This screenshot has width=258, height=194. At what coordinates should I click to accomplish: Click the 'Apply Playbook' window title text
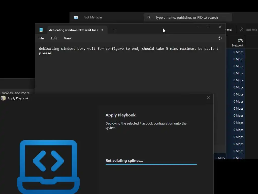tap(18, 98)
